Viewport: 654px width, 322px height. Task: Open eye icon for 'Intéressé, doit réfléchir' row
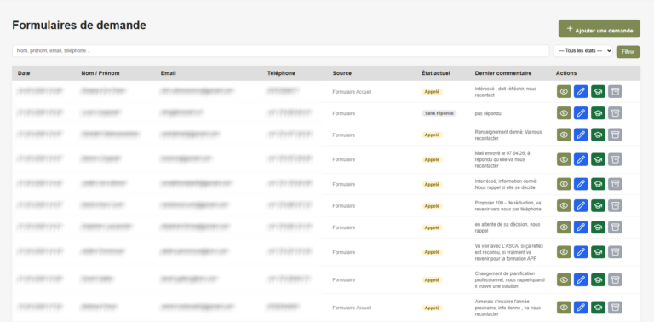coord(564,91)
